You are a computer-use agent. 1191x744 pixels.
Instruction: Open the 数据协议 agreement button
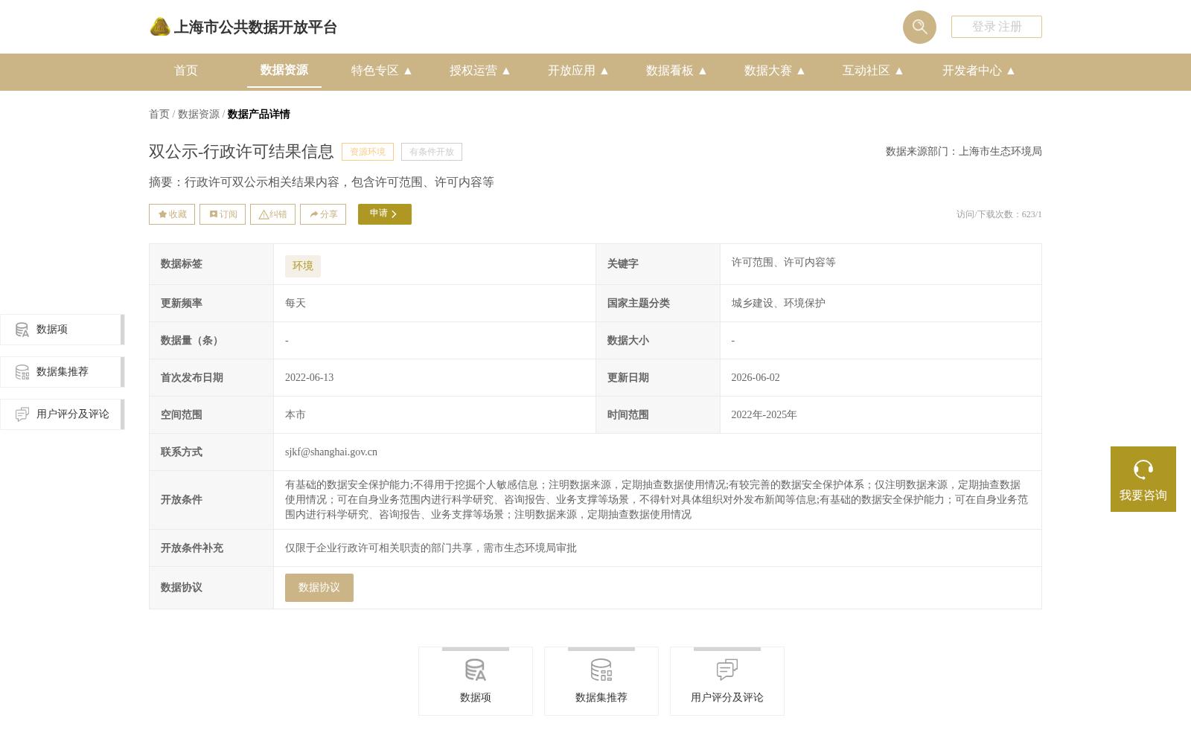(319, 588)
